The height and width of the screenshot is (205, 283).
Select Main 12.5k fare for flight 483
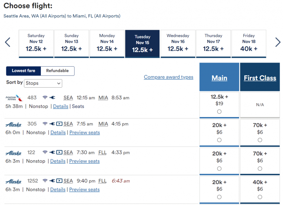coord(219,112)
